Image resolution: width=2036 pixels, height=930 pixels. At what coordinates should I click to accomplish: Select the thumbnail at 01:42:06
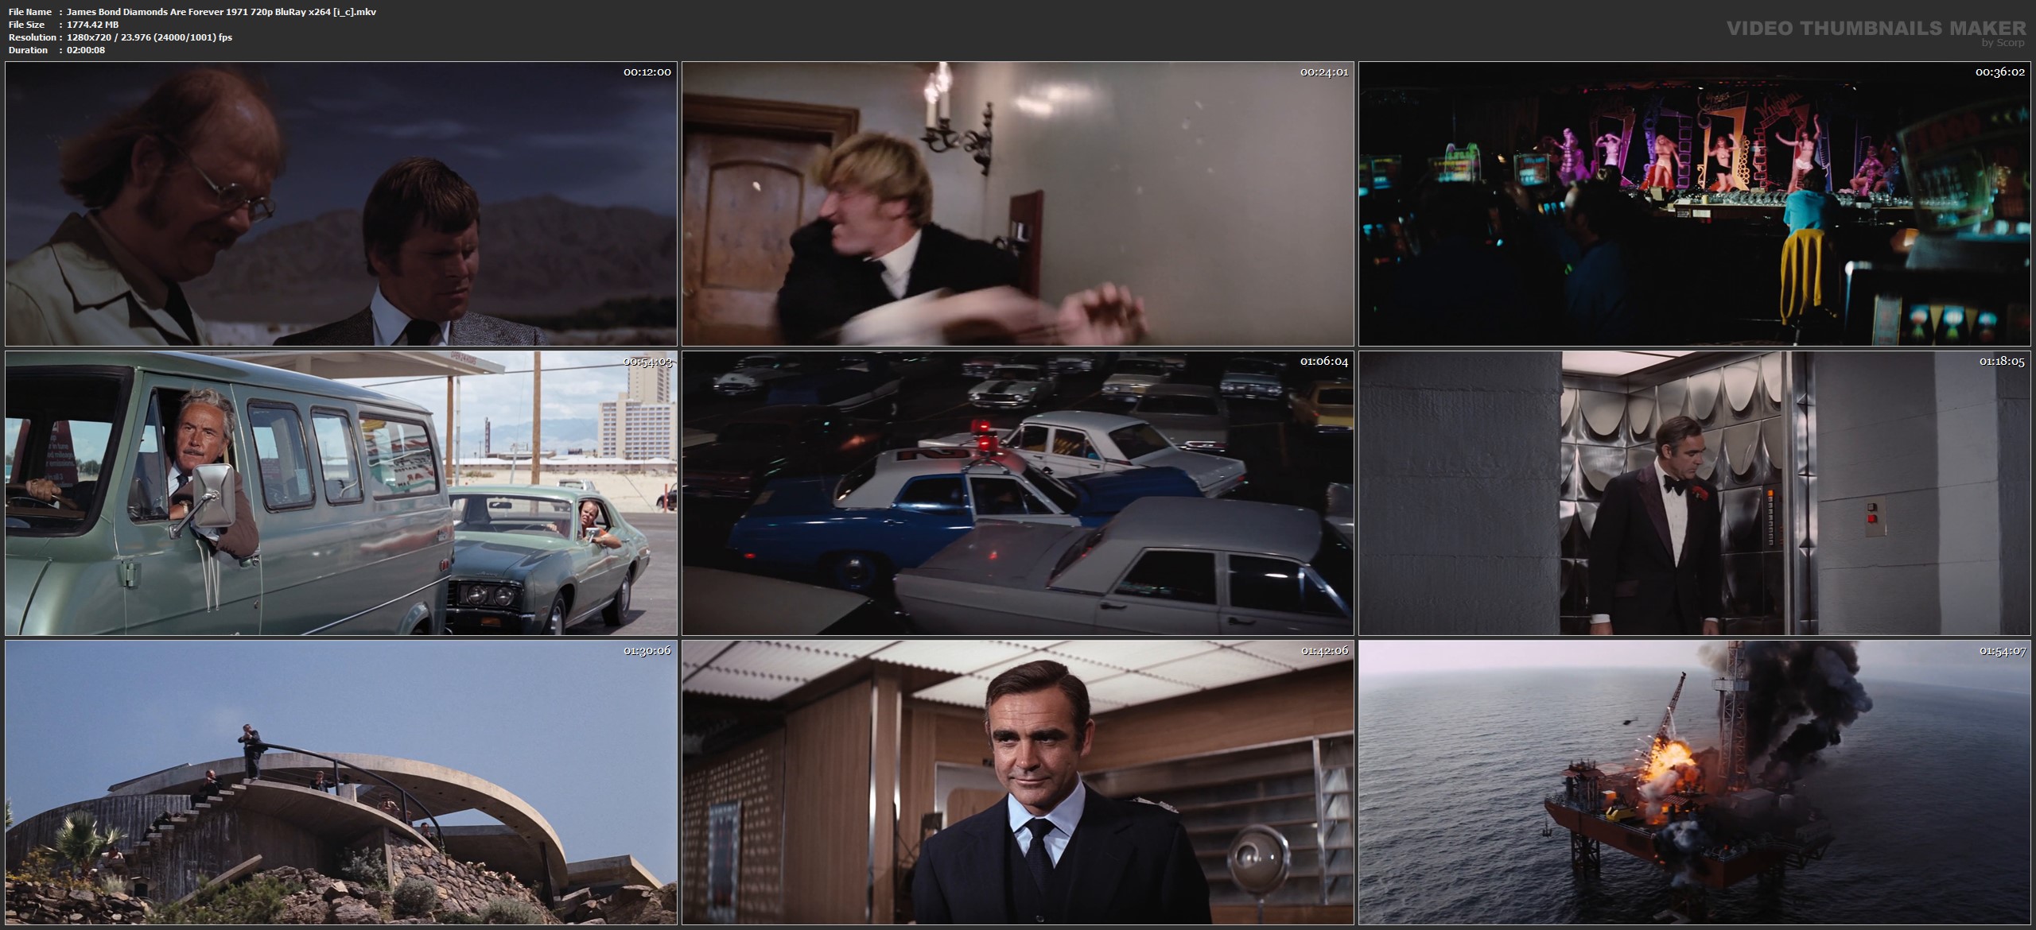pos(1018,783)
